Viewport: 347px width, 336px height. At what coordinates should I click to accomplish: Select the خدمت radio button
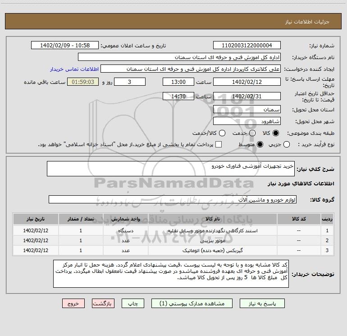pos(252,133)
